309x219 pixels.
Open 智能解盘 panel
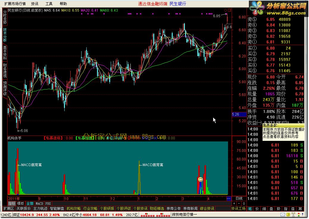57,209
